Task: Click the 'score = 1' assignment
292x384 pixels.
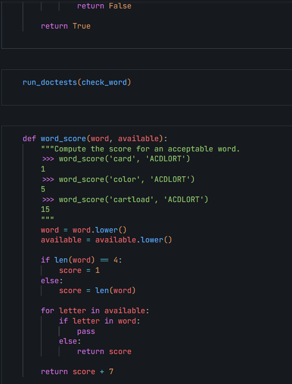Action: 79,271
